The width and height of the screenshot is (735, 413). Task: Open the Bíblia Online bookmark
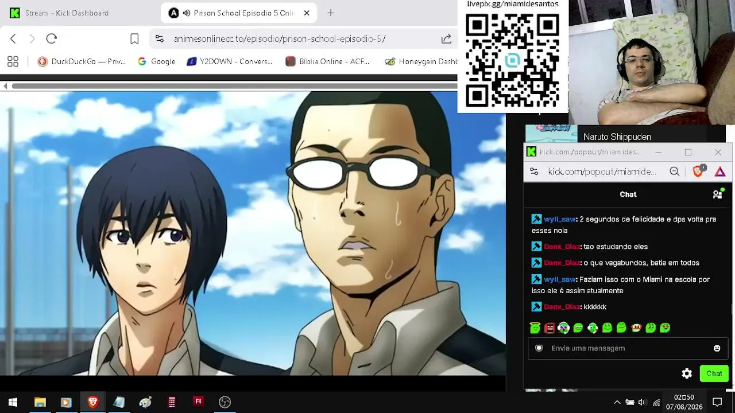pos(327,61)
